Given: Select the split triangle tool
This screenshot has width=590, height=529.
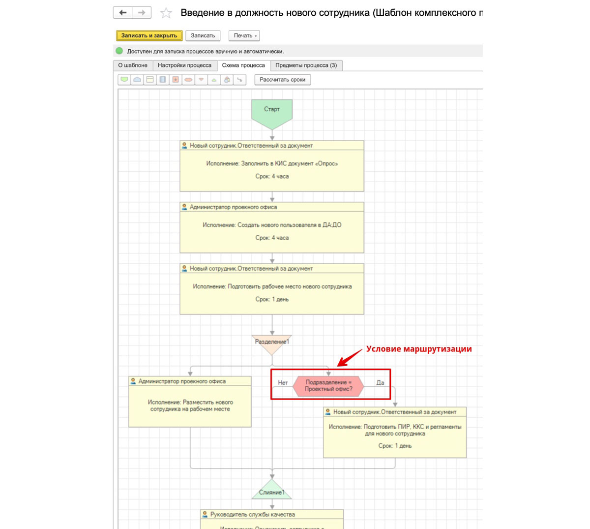Looking at the screenshot, I should tap(201, 79).
